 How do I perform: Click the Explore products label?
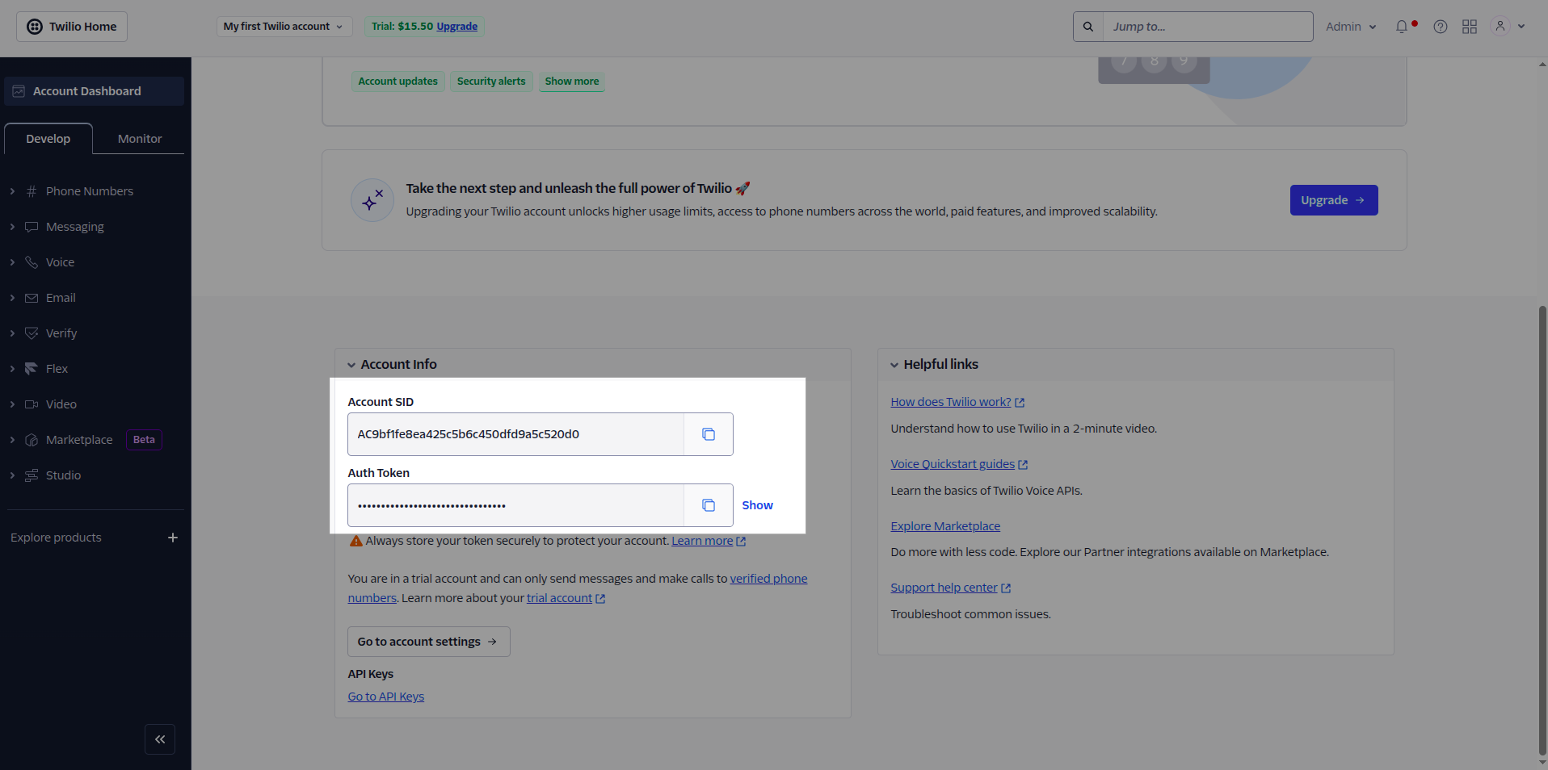[x=56, y=538]
